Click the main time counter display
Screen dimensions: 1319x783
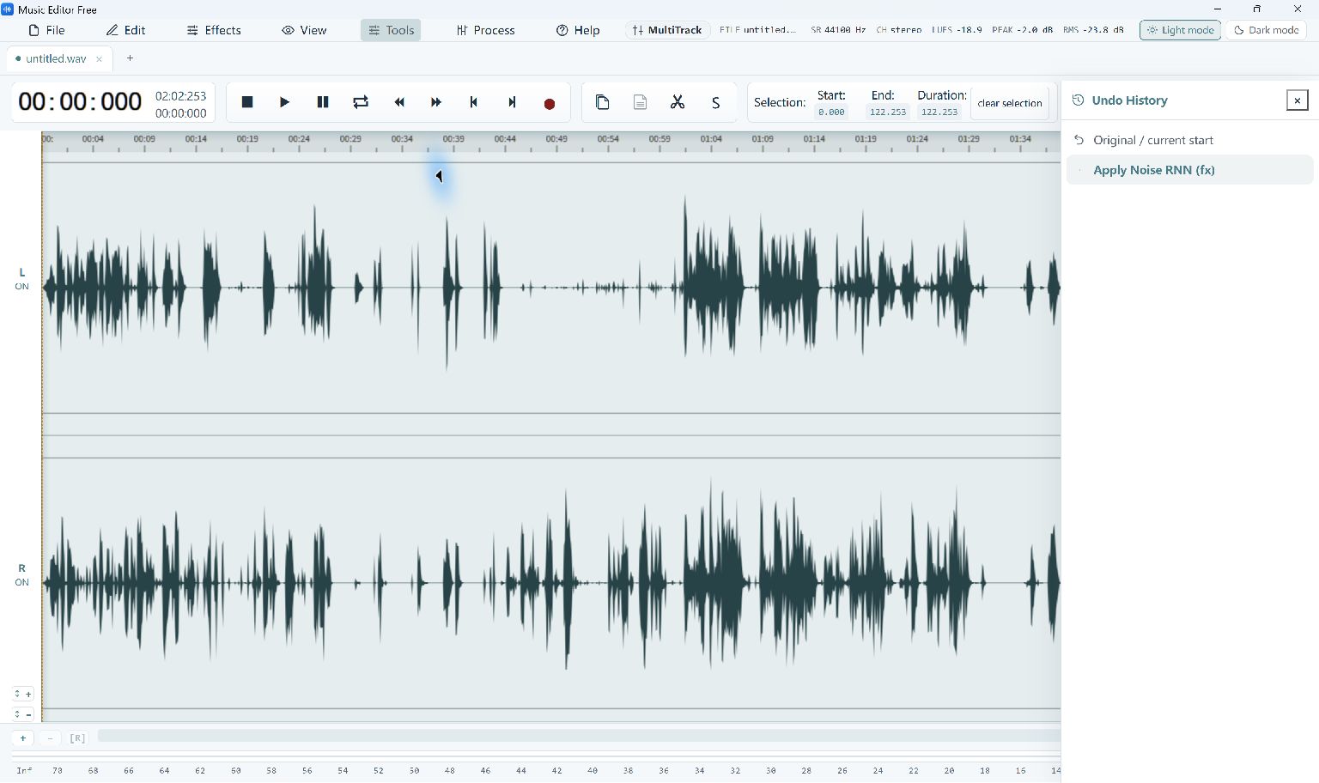click(x=80, y=102)
